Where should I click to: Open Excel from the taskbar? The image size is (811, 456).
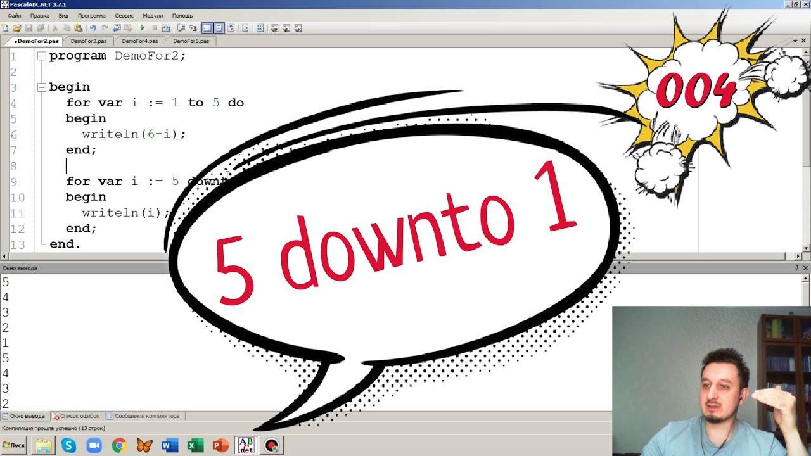[195, 446]
